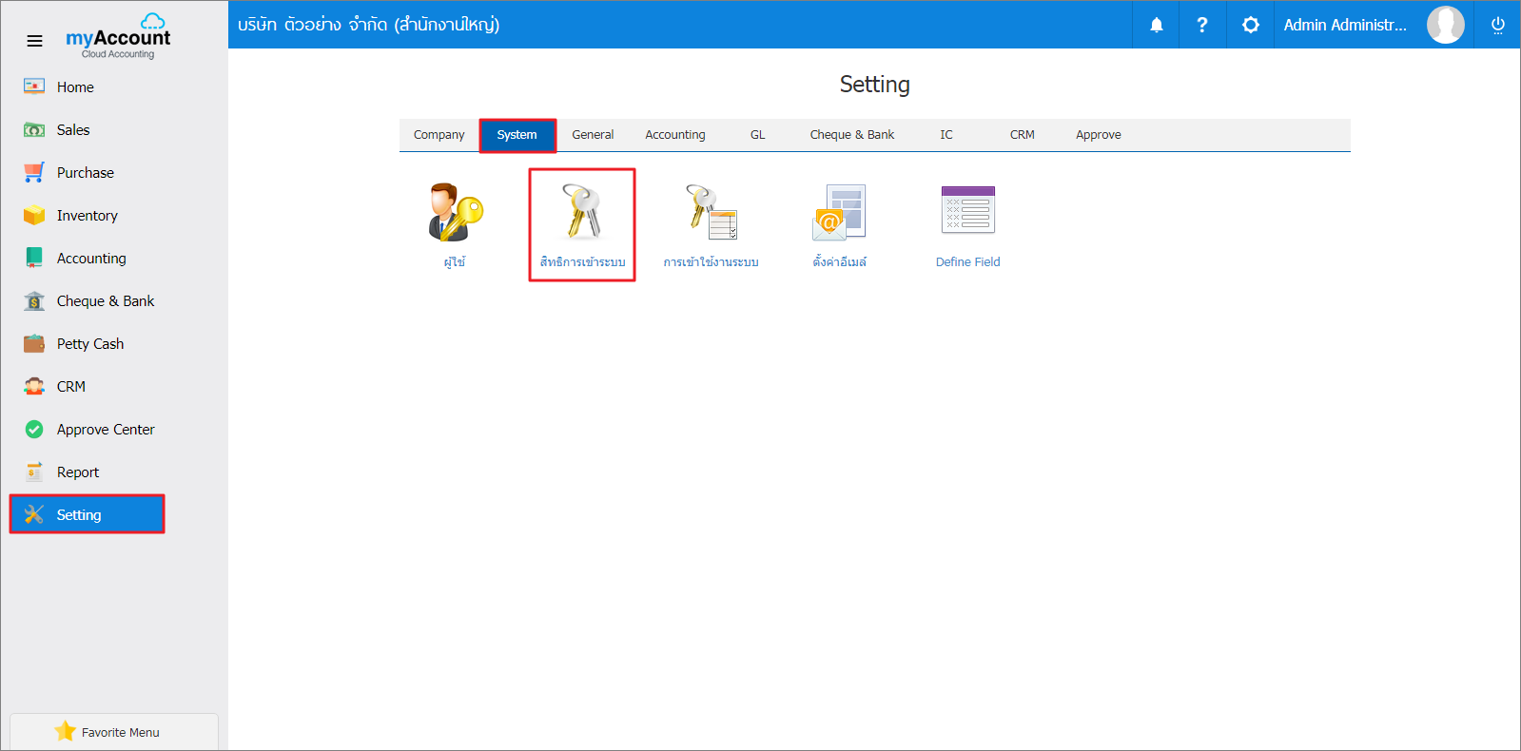Click the Inventory box icon

(x=34, y=215)
